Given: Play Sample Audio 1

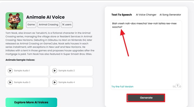Looking at the screenshot, I should click(10, 71).
